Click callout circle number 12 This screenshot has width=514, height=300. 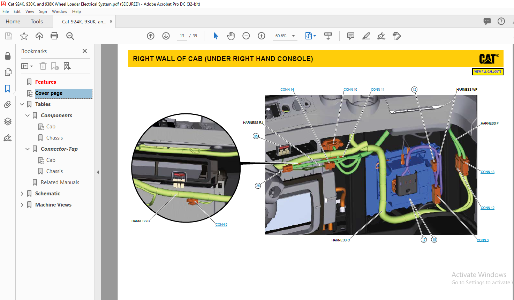click(414, 90)
